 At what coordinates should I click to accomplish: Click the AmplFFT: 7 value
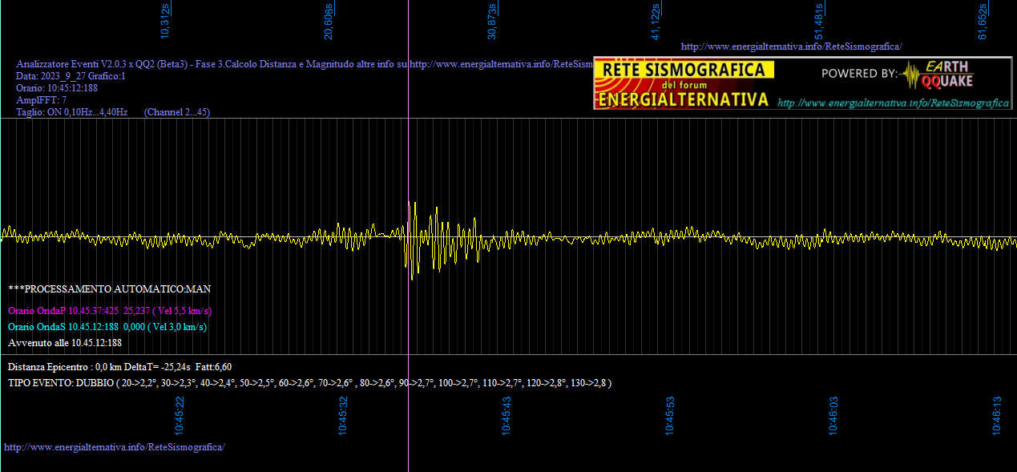42,100
